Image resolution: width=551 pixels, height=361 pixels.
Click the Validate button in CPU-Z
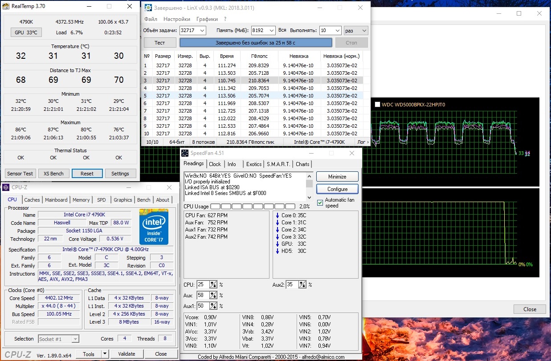[x=127, y=354]
